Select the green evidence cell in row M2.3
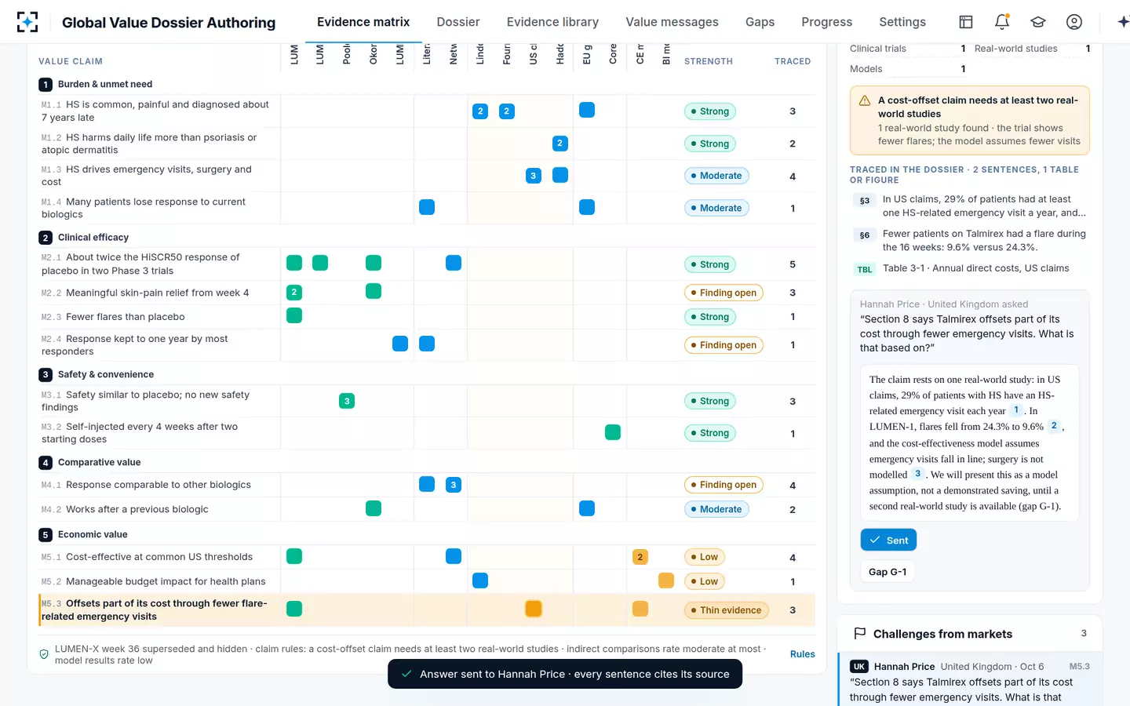The image size is (1130, 706). point(294,315)
